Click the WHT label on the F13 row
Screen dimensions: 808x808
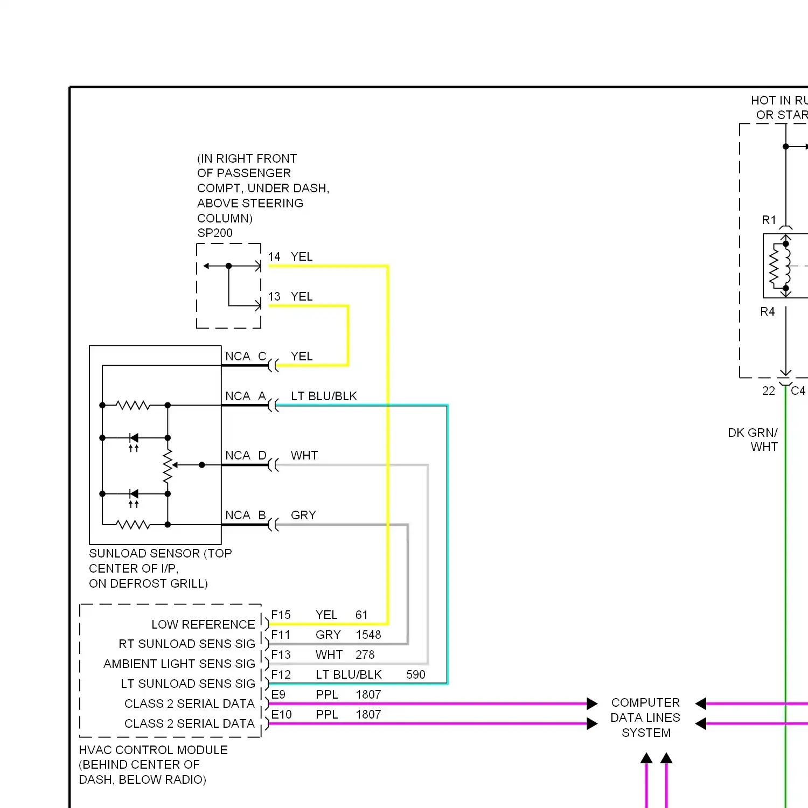[329, 655]
